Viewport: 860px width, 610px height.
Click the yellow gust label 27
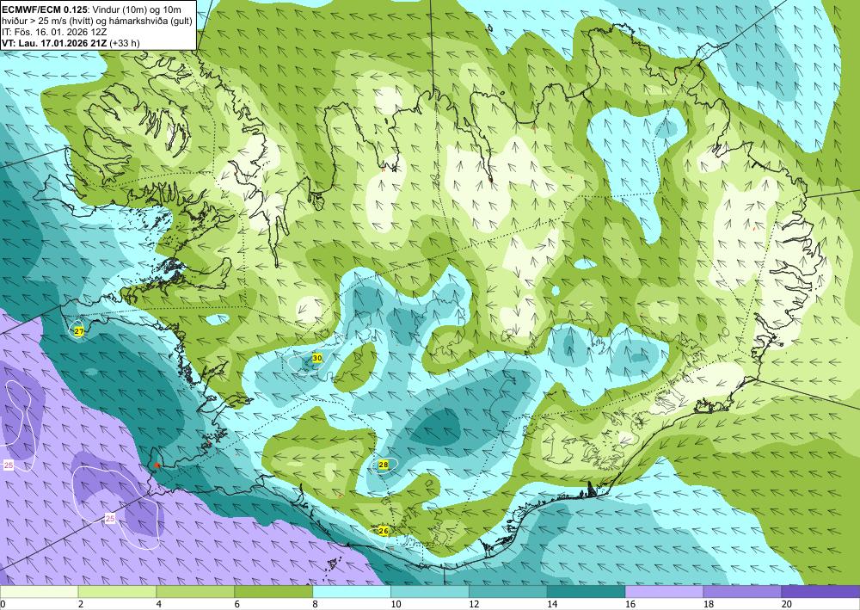coord(79,331)
